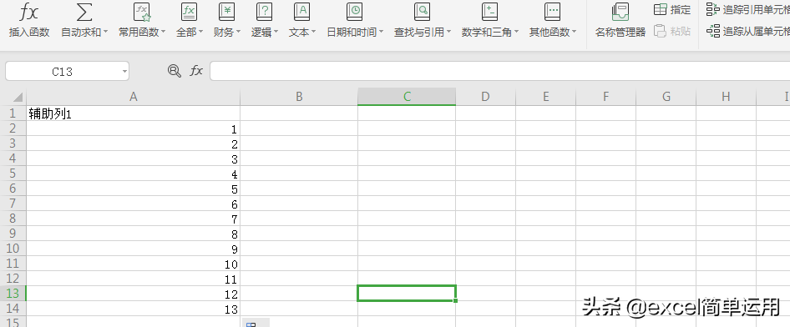Click the autofill options icon below column A
Viewport: 790px width, 327px height.
pos(251,324)
